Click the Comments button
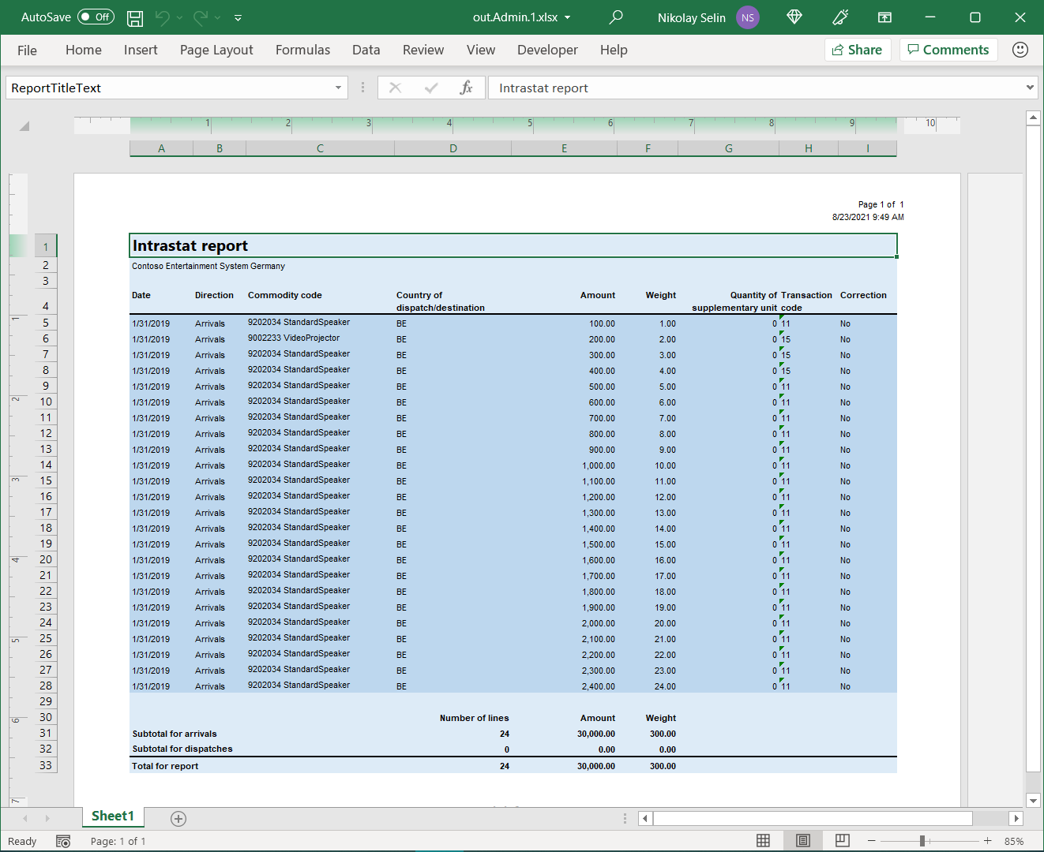 click(948, 49)
